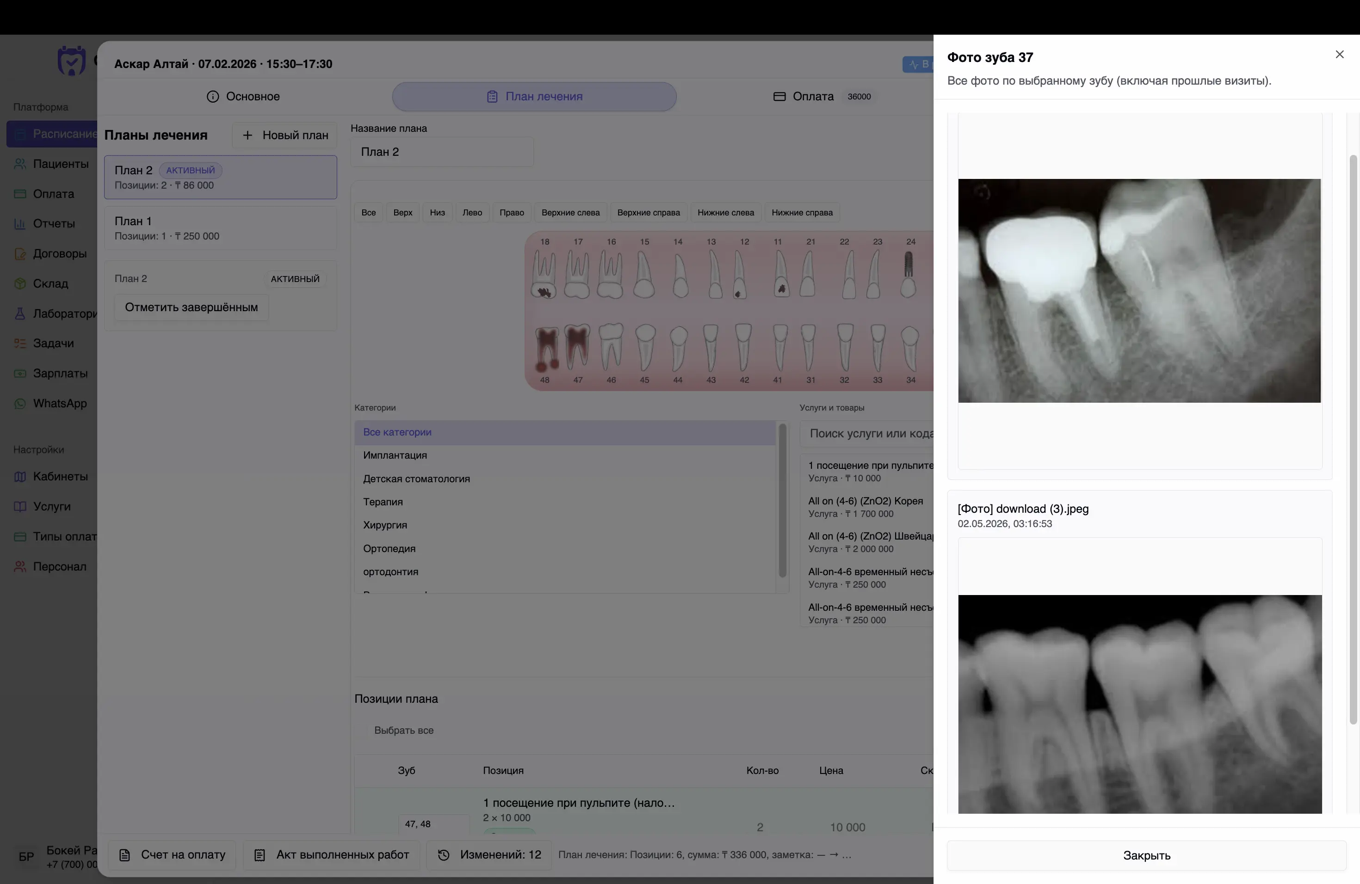Open the Пациенты section icon in the sidebar
This screenshot has height=884, width=1360.
[x=20, y=164]
